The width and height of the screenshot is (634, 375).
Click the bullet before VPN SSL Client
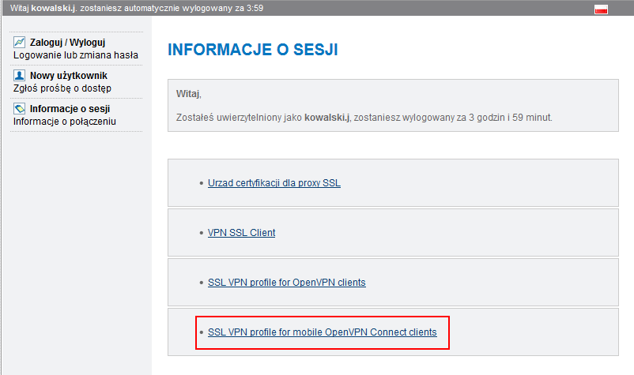(x=202, y=233)
